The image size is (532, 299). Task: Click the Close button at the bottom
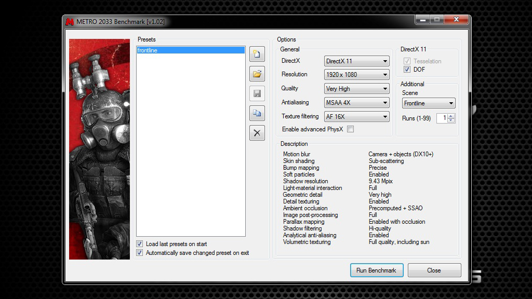(434, 270)
